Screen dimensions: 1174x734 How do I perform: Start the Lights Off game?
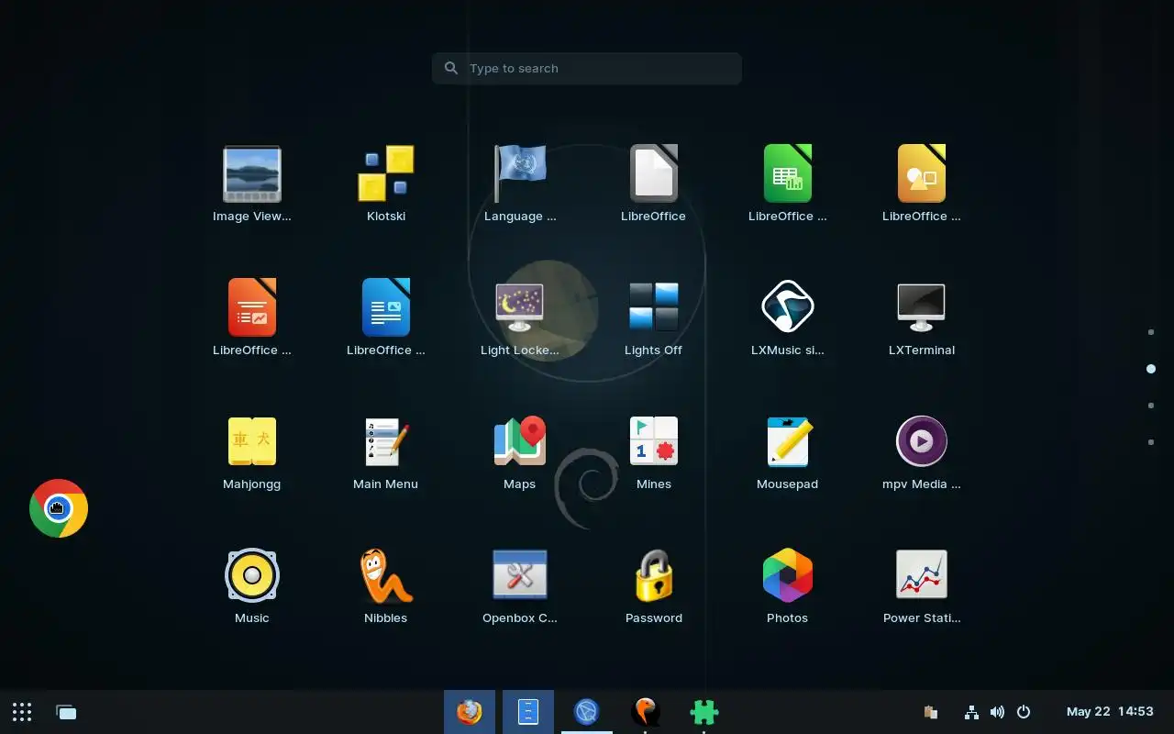pos(654,308)
